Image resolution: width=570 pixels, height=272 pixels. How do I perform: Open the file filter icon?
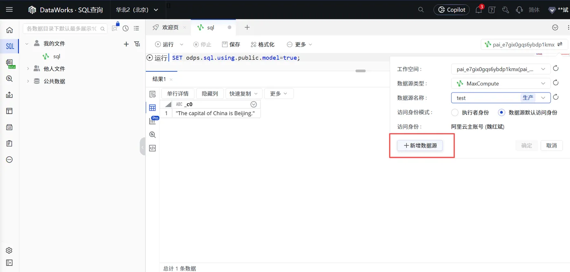coord(137,44)
